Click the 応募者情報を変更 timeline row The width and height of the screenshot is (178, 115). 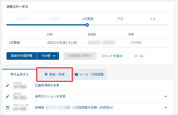point(90,86)
